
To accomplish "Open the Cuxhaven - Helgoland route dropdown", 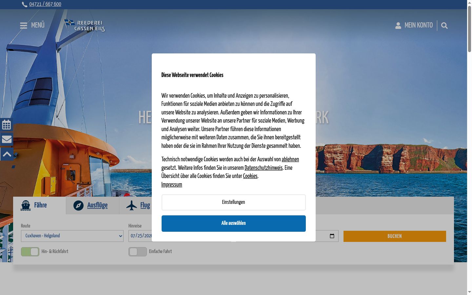I will [x=72, y=236].
